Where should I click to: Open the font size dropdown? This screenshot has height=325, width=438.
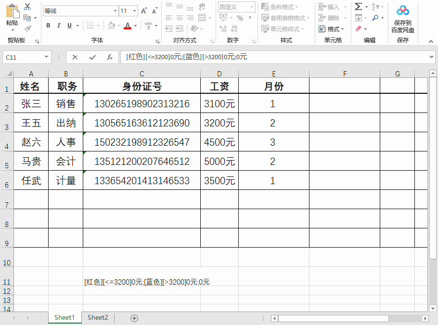tap(135, 11)
